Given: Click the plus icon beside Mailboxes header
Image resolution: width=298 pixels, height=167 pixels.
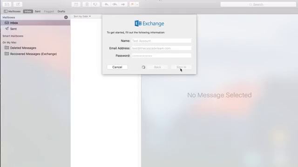Looking at the screenshot, I should click(66, 17).
